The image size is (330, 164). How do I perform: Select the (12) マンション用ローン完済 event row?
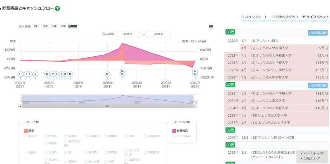click(276, 138)
